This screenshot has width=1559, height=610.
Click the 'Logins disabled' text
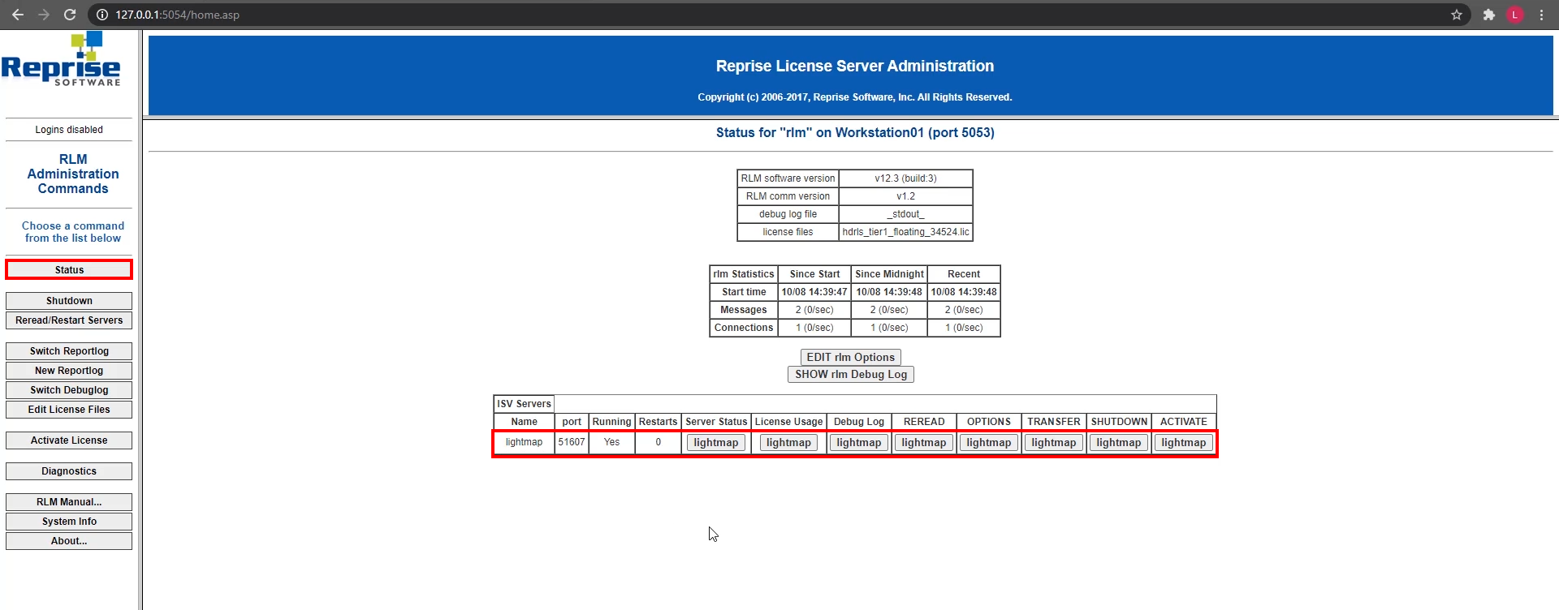pos(69,130)
